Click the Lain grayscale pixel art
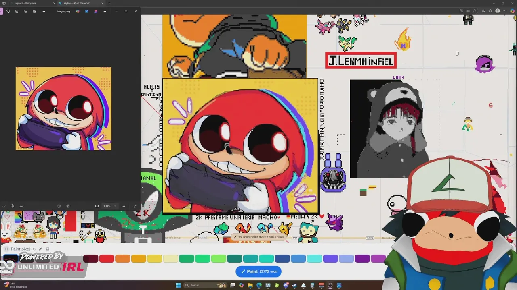 [389, 129]
